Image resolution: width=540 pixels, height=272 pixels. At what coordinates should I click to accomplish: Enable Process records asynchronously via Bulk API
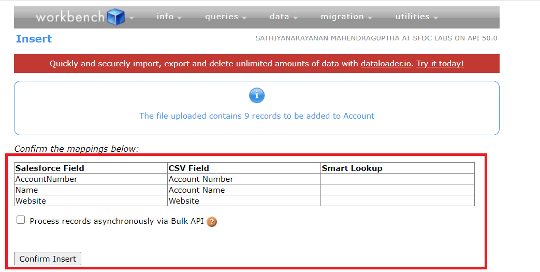[21, 220]
